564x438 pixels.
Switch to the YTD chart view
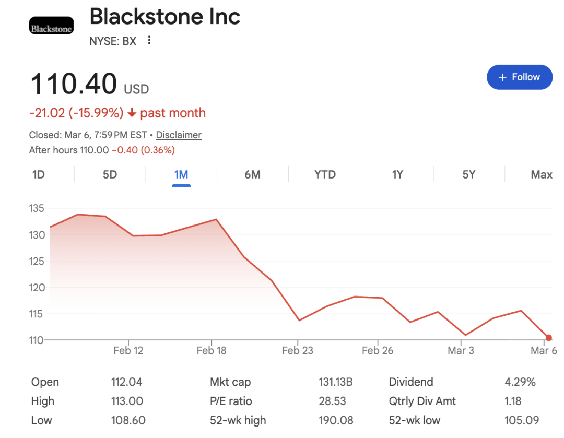tap(325, 174)
